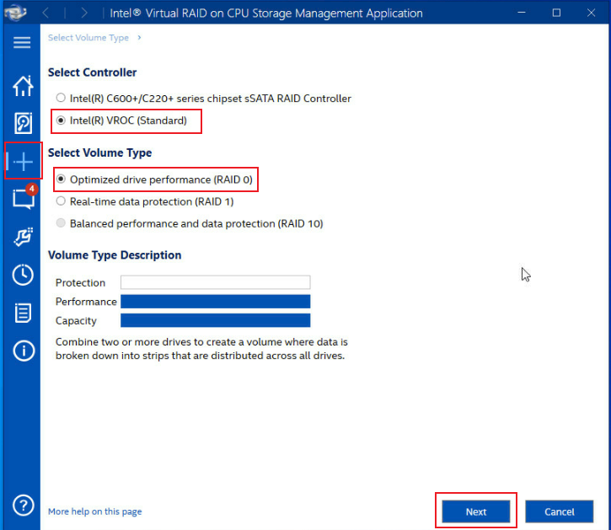The width and height of the screenshot is (611, 530).
Task: Click the Performance level bar
Action: (216, 302)
